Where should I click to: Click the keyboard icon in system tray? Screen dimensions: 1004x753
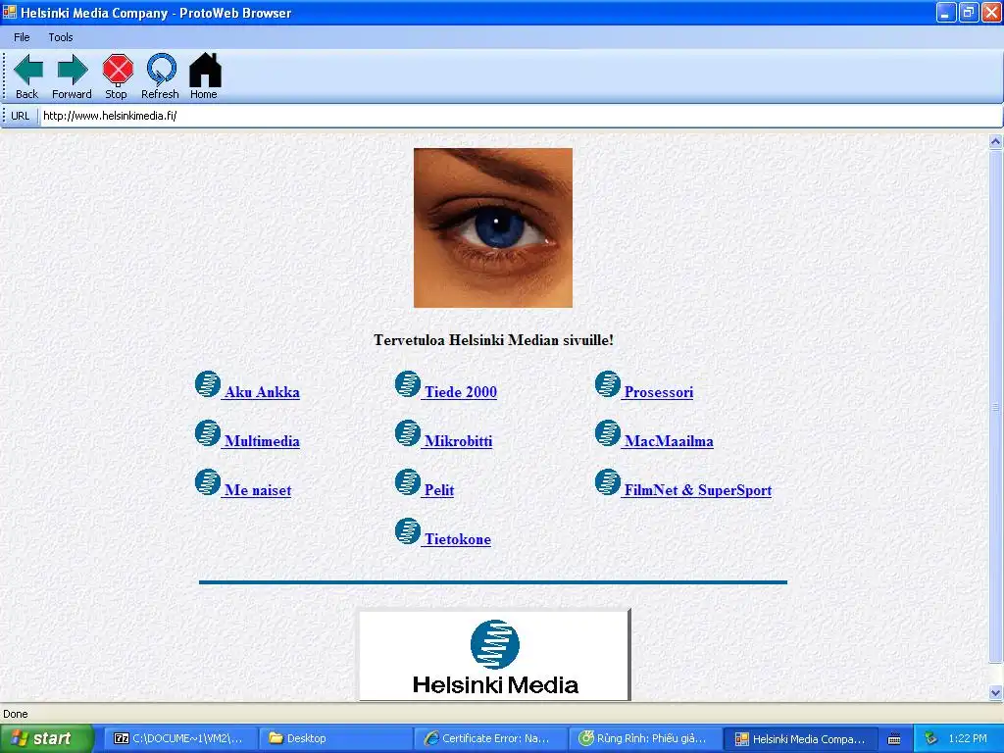pyautogui.click(x=894, y=739)
